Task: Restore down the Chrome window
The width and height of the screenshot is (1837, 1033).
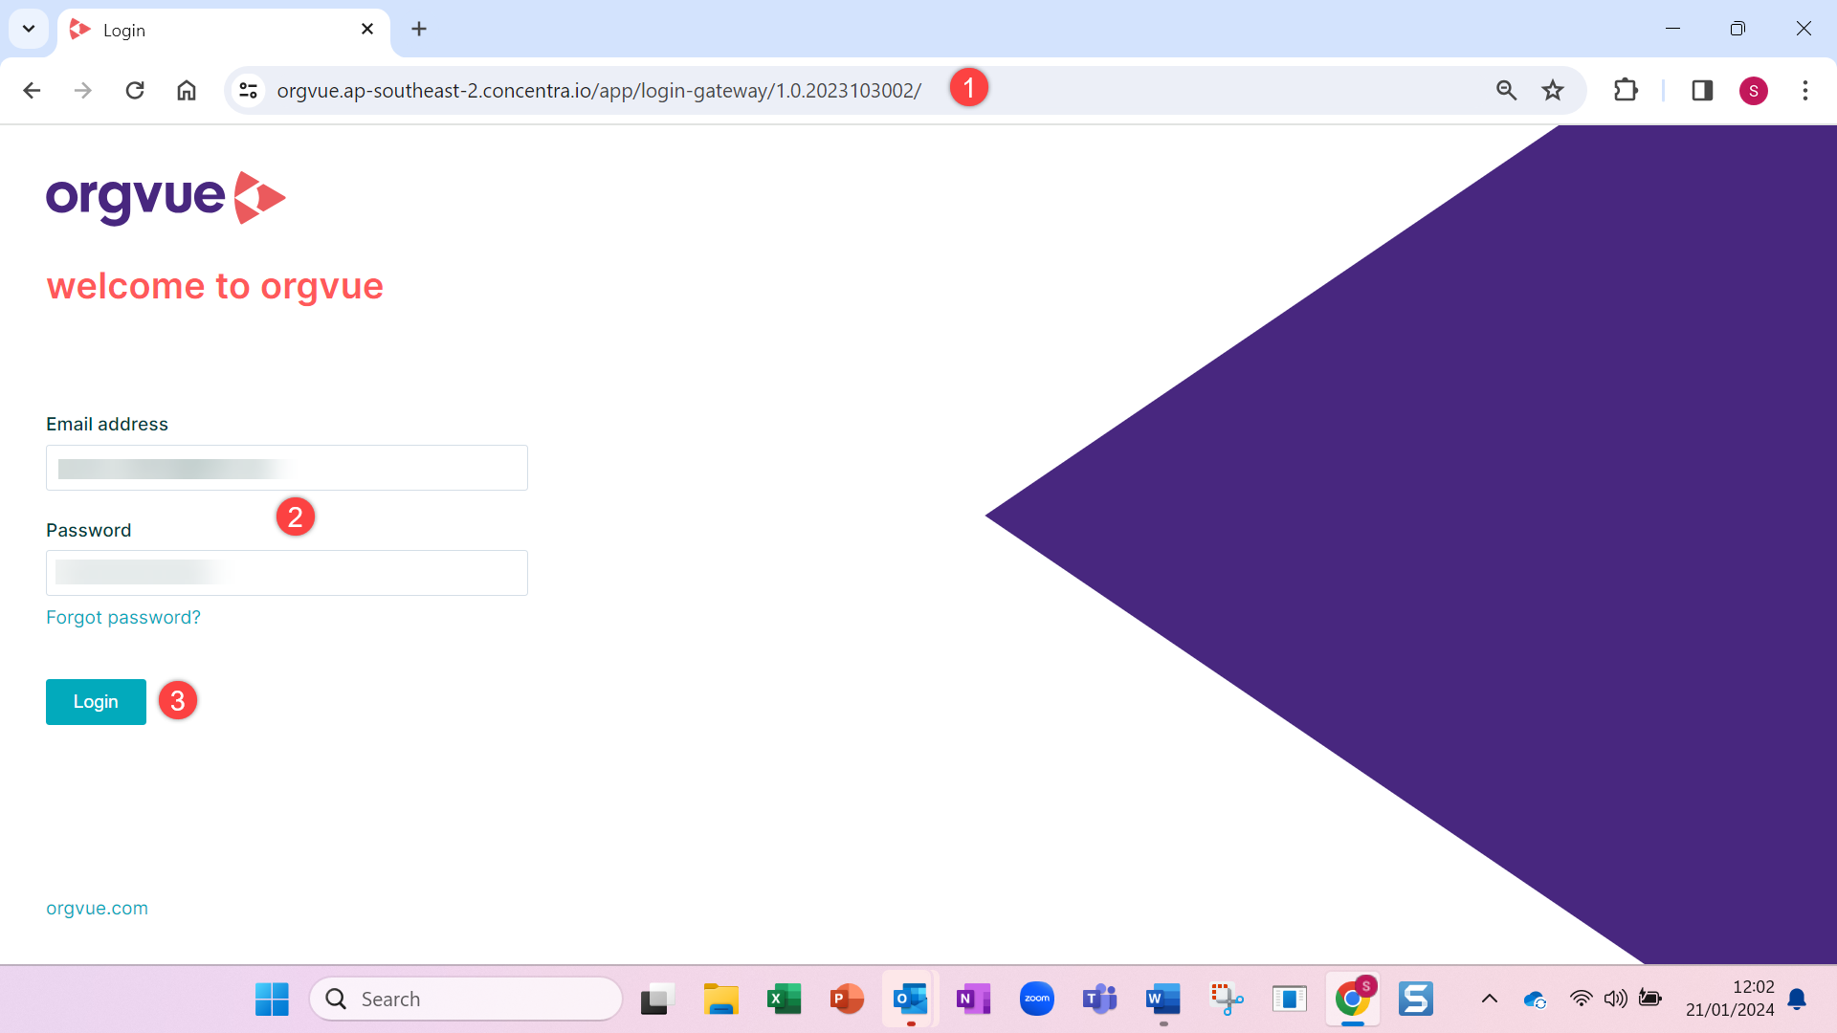Action: tap(1737, 29)
